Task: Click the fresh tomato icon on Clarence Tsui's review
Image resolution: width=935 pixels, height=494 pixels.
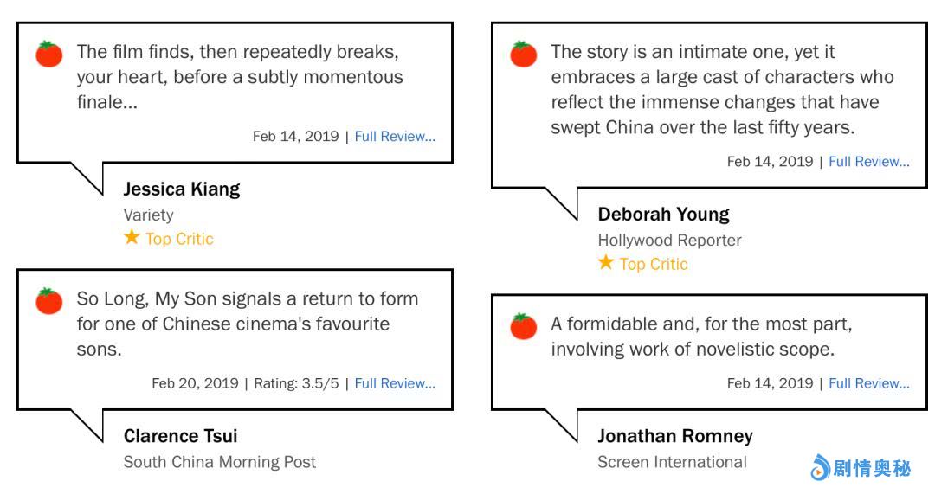Action: click(x=49, y=300)
